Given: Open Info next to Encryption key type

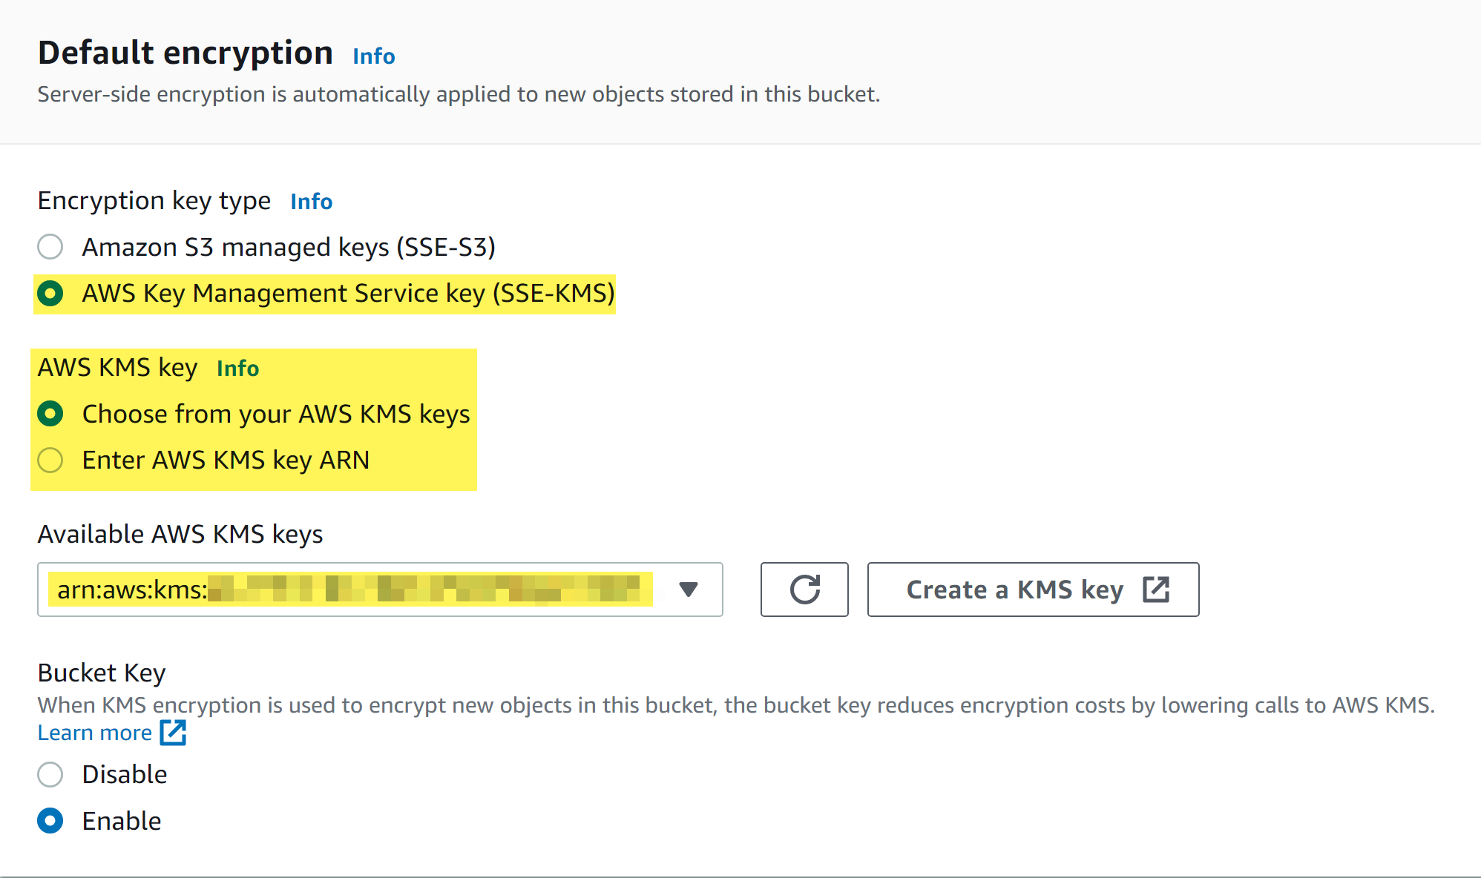Looking at the screenshot, I should [311, 202].
